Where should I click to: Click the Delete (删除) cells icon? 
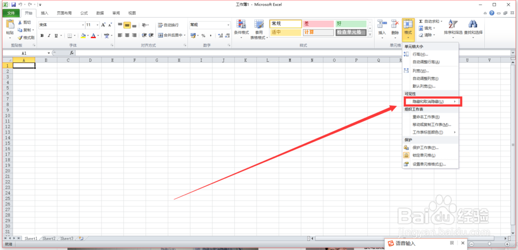tap(395, 24)
